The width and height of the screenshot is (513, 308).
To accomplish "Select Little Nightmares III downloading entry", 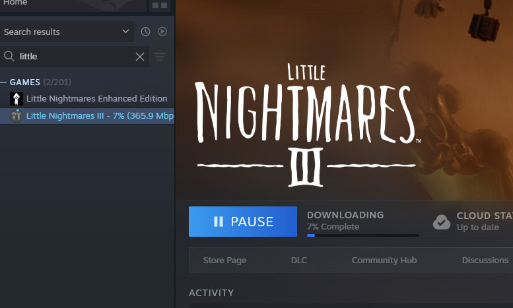I will [87, 115].
